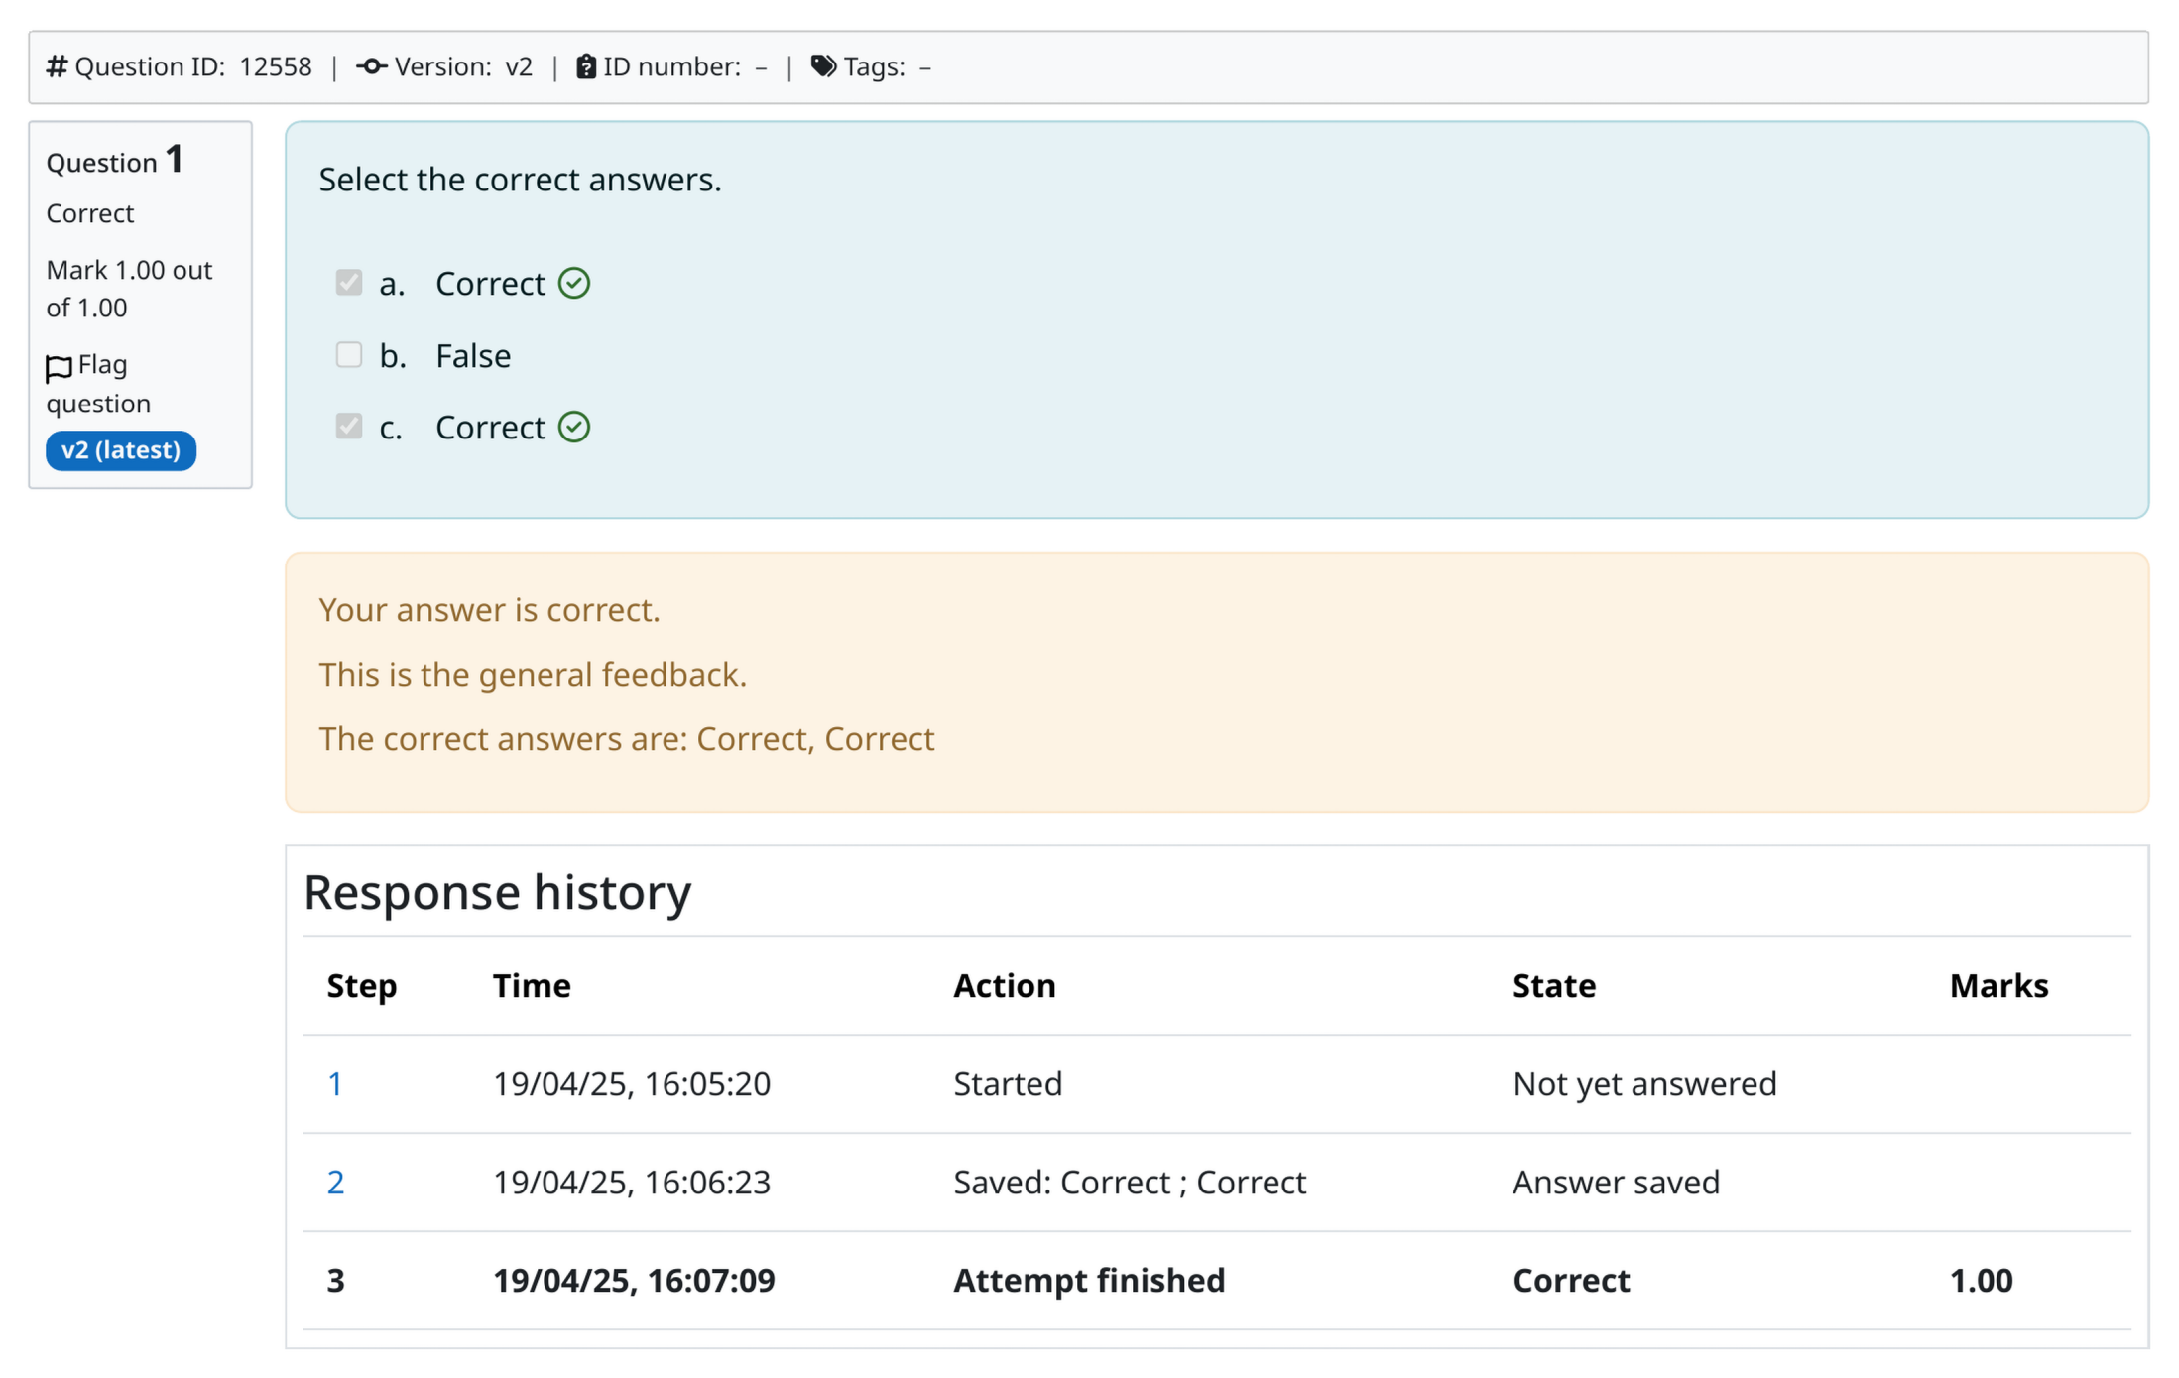2179x1378 pixels.
Task: Click the 'Question 1' sidebar heading
Action: [114, 161]
